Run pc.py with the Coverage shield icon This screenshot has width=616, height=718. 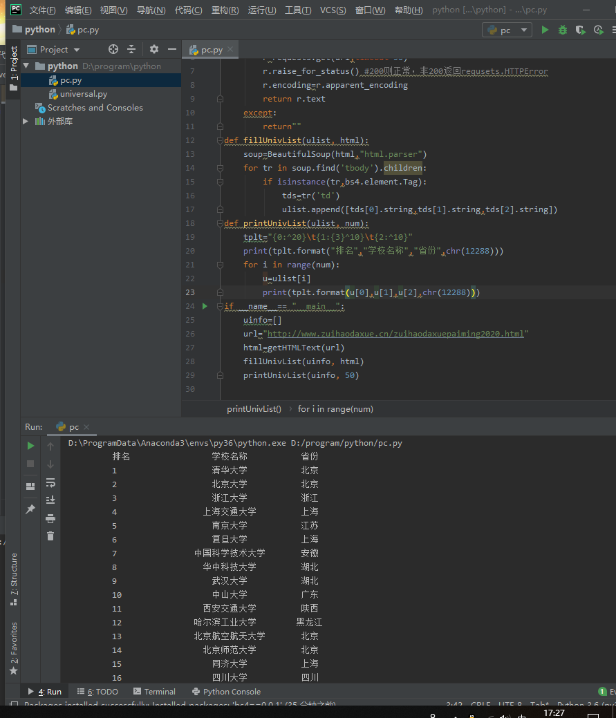pyautogui.click(x=579, y=30)
